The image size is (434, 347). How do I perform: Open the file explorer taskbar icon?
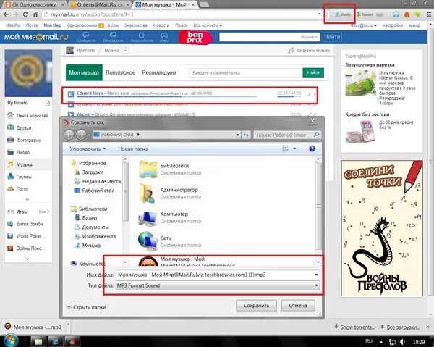pyautogui.click(x=38, y=341)
